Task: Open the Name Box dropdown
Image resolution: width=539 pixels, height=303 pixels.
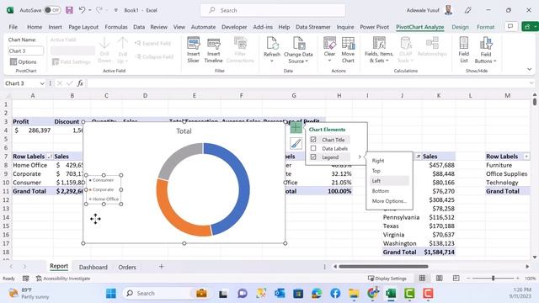Action: [42, 83]
